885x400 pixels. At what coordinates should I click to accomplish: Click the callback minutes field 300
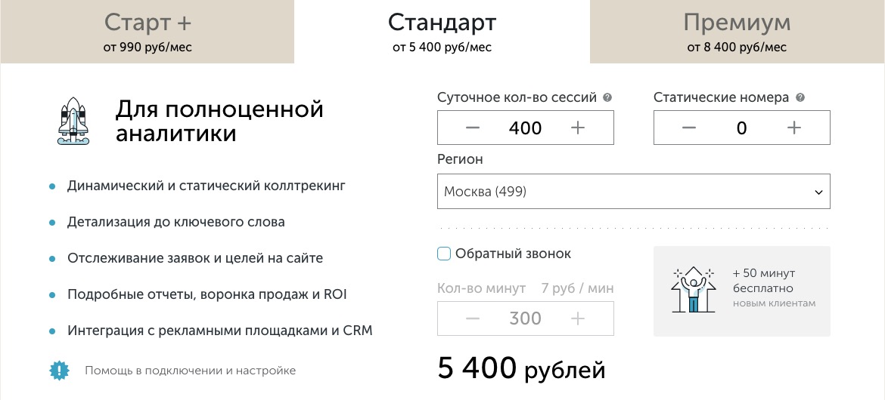(525, 319)
